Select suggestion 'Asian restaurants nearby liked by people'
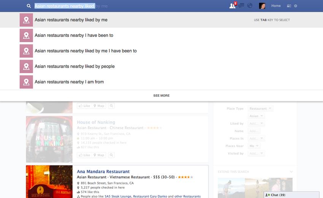The height and width of the screenshot is (198, 323). (x=161, y=67)
